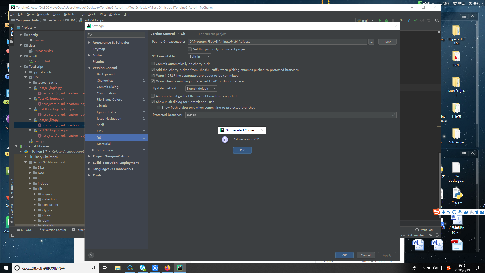Click the Settings help question mark icon

tap(91, 255)
